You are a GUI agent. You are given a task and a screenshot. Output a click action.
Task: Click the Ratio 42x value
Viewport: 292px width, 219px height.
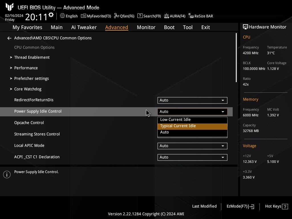click(x=246, y=84)
